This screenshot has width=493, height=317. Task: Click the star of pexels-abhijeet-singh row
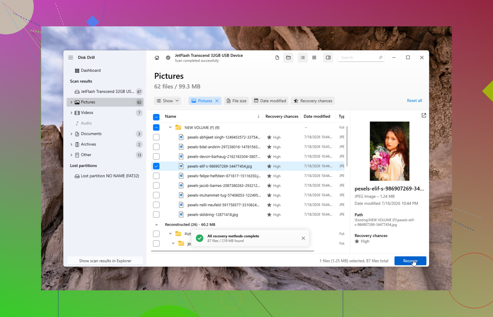coord(269,137)
